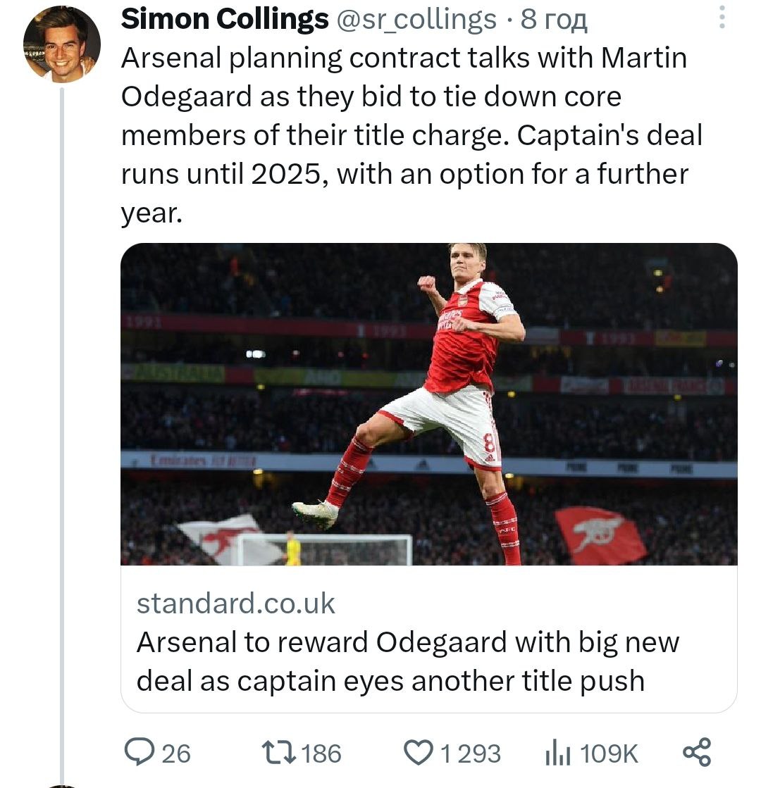Open Simon Collings' profile avatar

62,44
